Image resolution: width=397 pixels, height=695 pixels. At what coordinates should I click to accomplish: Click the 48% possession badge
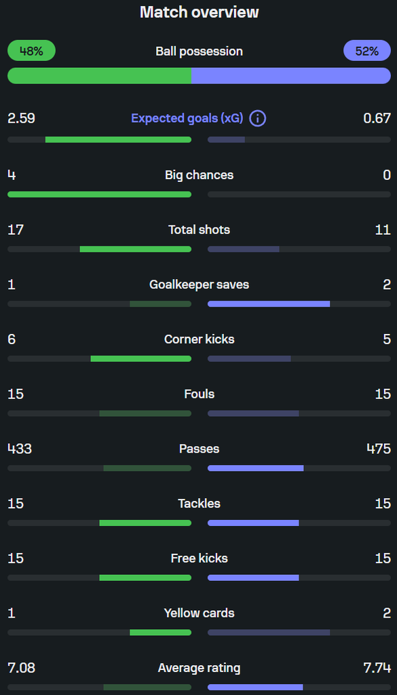pyautogui.click(x=31, y=50)
